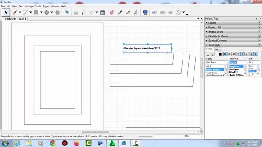Select the Join tool
Screen dimensions: 262x147
pos(136,13)
